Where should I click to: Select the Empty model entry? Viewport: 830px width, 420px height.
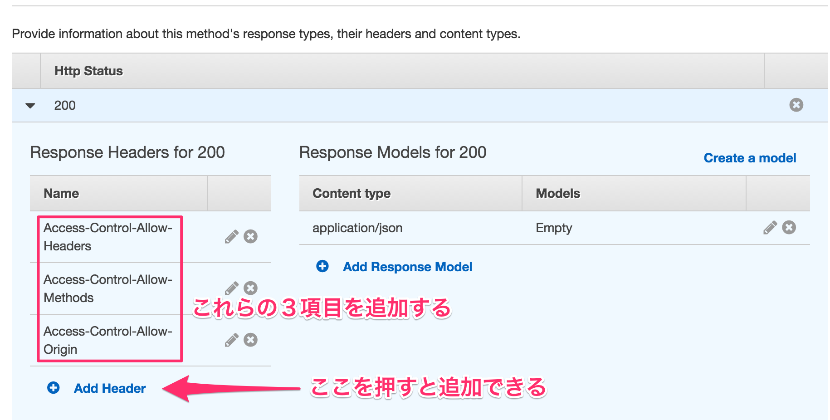553,228
